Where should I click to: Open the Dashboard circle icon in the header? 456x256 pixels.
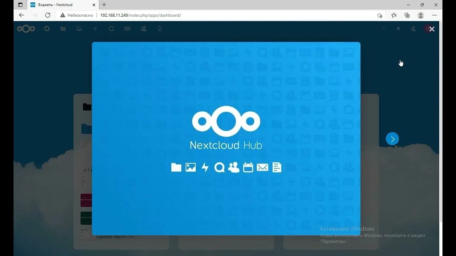[47, 29]
